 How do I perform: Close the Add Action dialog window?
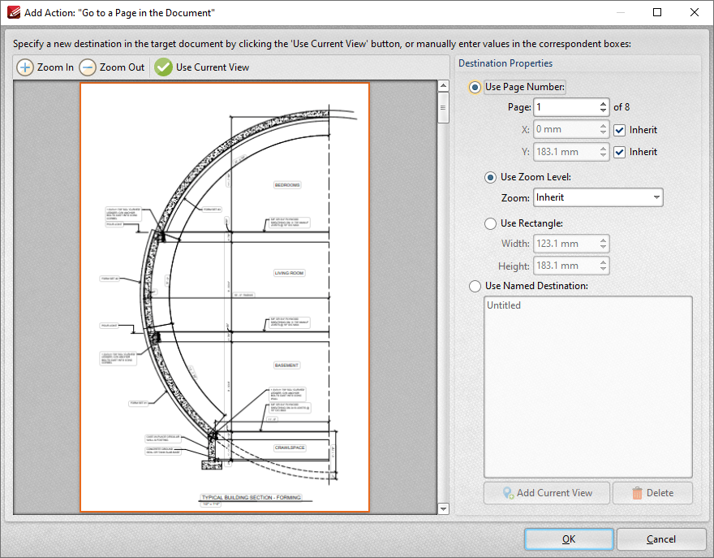(x=695, y=12)
